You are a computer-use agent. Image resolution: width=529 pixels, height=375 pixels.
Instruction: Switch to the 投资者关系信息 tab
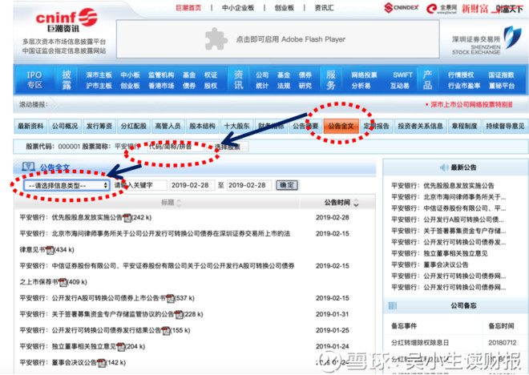click(420, 126)
